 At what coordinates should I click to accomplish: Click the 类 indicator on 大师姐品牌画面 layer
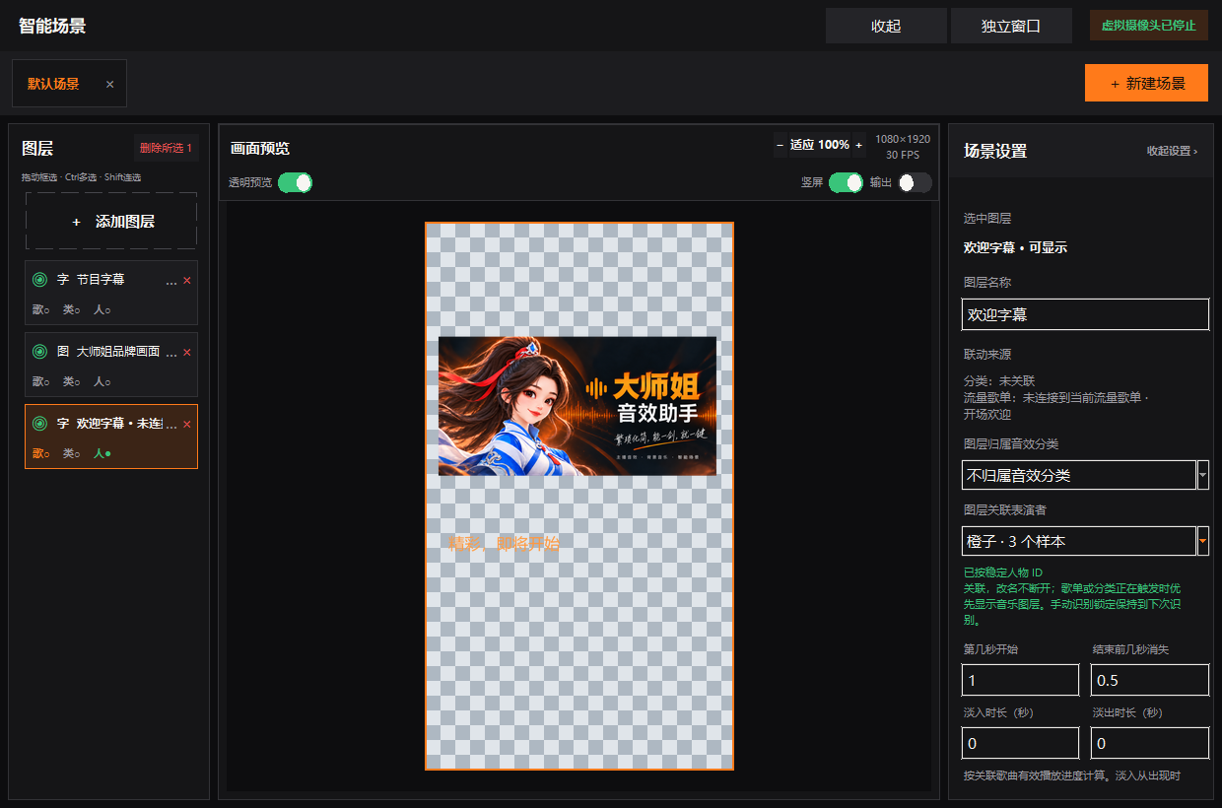point(72,381)
